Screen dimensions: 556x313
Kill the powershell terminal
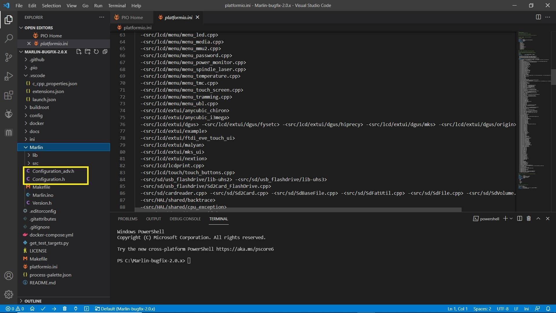coord(528,219)
